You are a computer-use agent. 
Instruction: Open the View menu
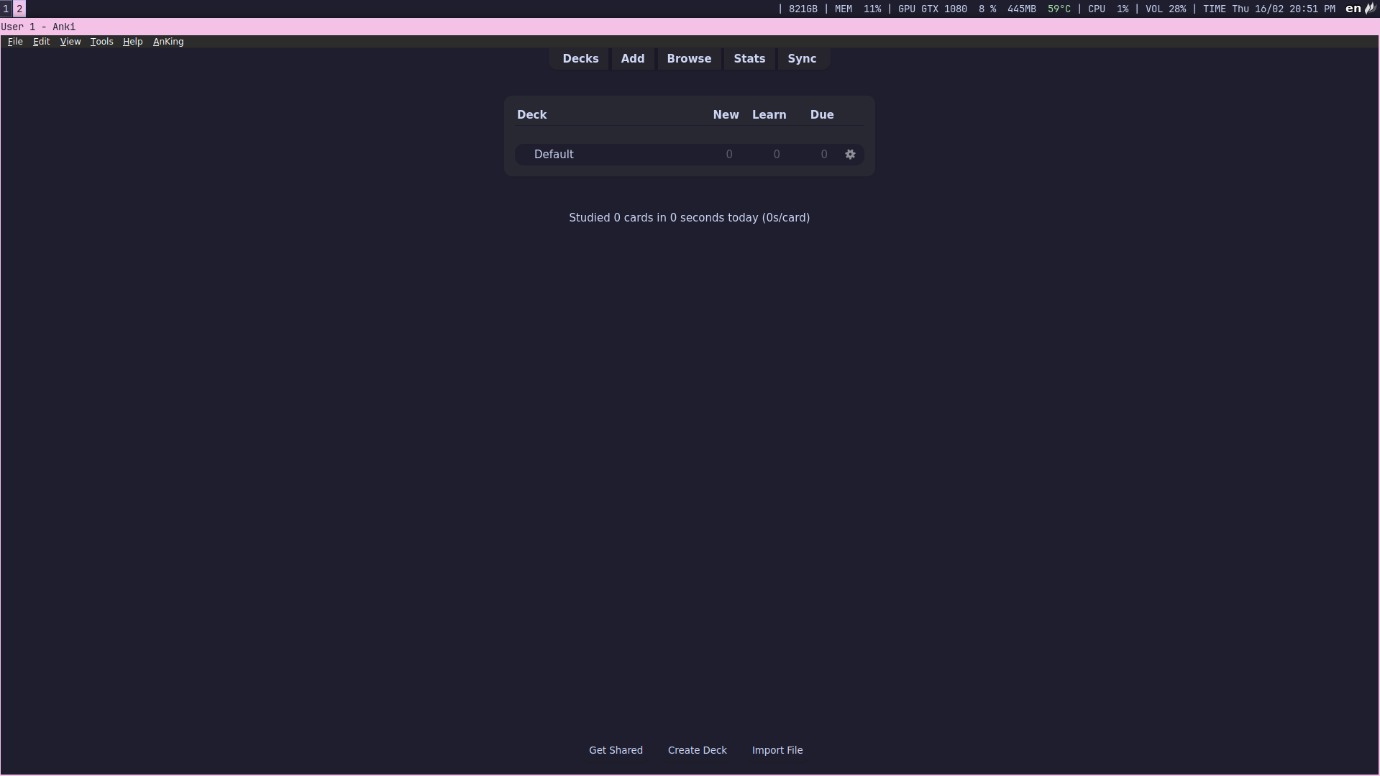[70, 42]
